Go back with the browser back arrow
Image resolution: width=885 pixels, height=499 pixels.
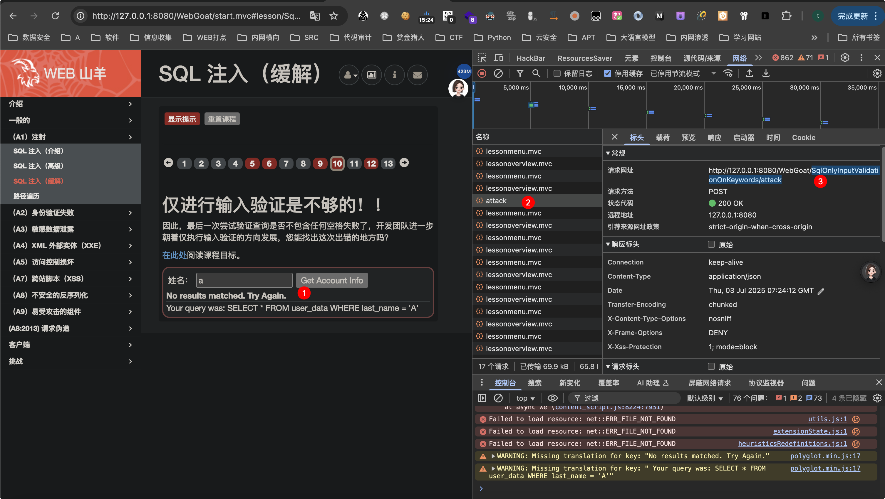point(13,16)
